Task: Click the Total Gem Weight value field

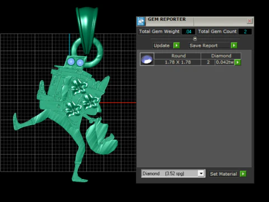Action: point(188,31)
